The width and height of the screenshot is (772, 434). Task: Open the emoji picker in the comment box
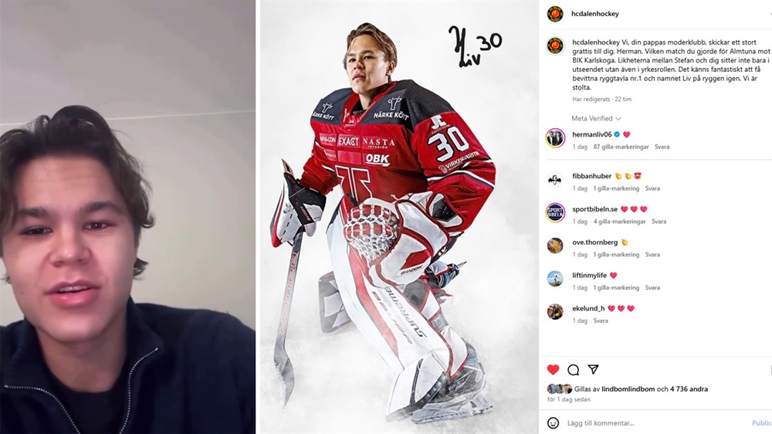click(x=554, y=422)
